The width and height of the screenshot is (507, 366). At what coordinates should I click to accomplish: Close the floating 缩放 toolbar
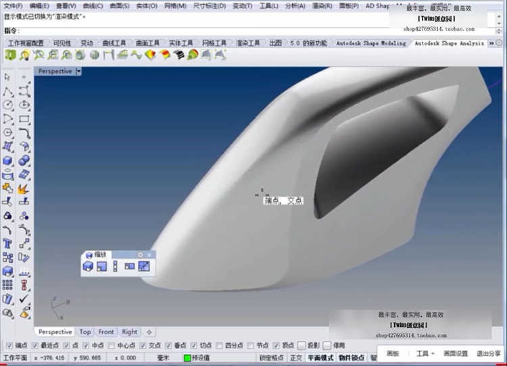[149, 255]
